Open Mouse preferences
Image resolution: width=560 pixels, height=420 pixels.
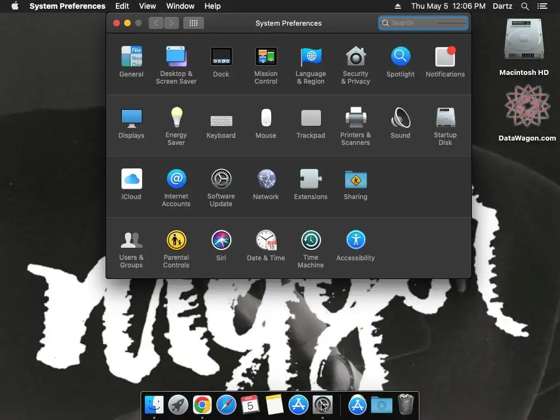point(266,123)
